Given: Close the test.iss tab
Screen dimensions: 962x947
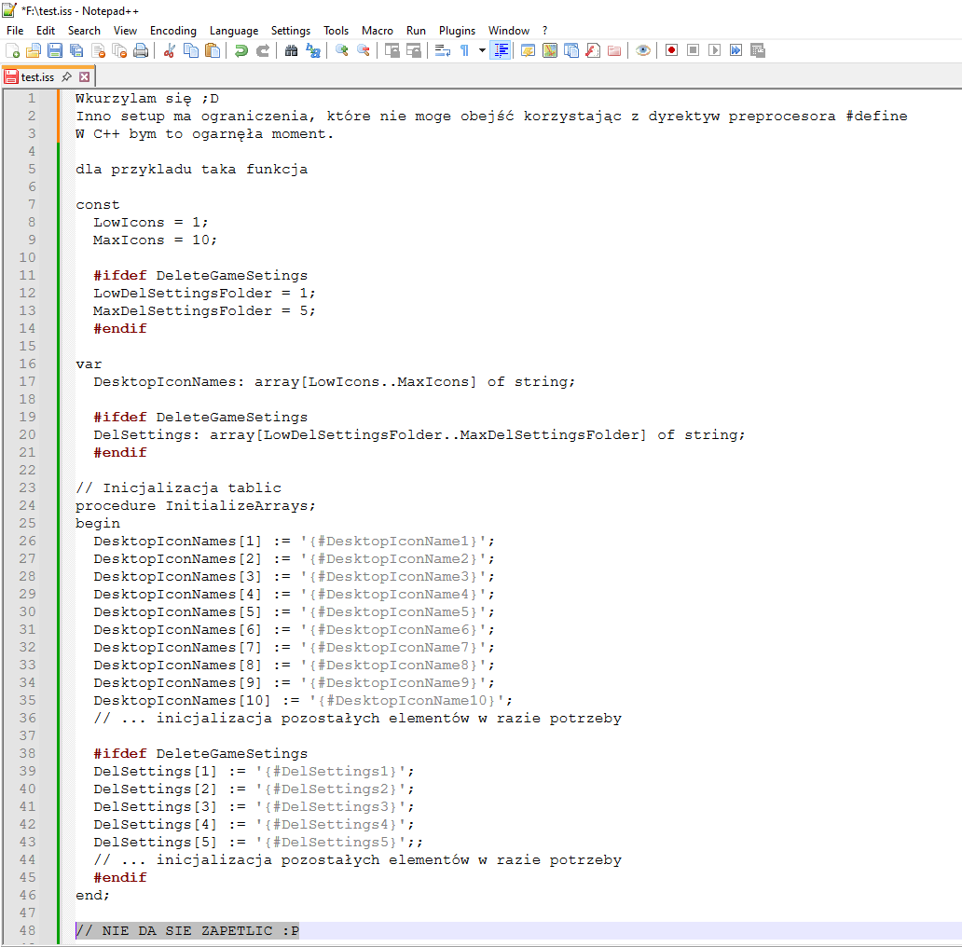Looking at the screenshot, I should click(85, 76).
